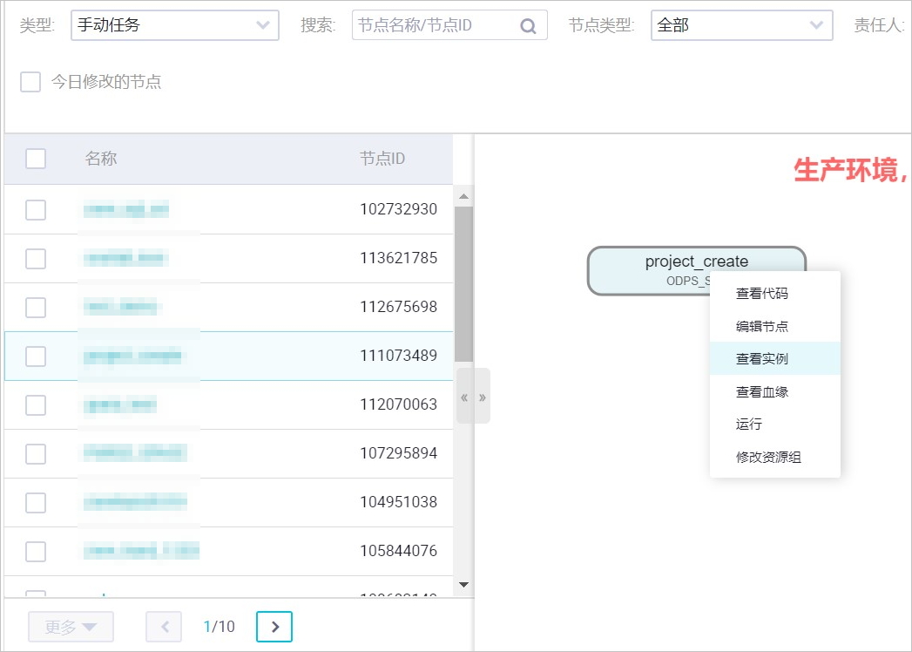
Task: Choose 查看实例 in context menu
Action: click(774, 358)
